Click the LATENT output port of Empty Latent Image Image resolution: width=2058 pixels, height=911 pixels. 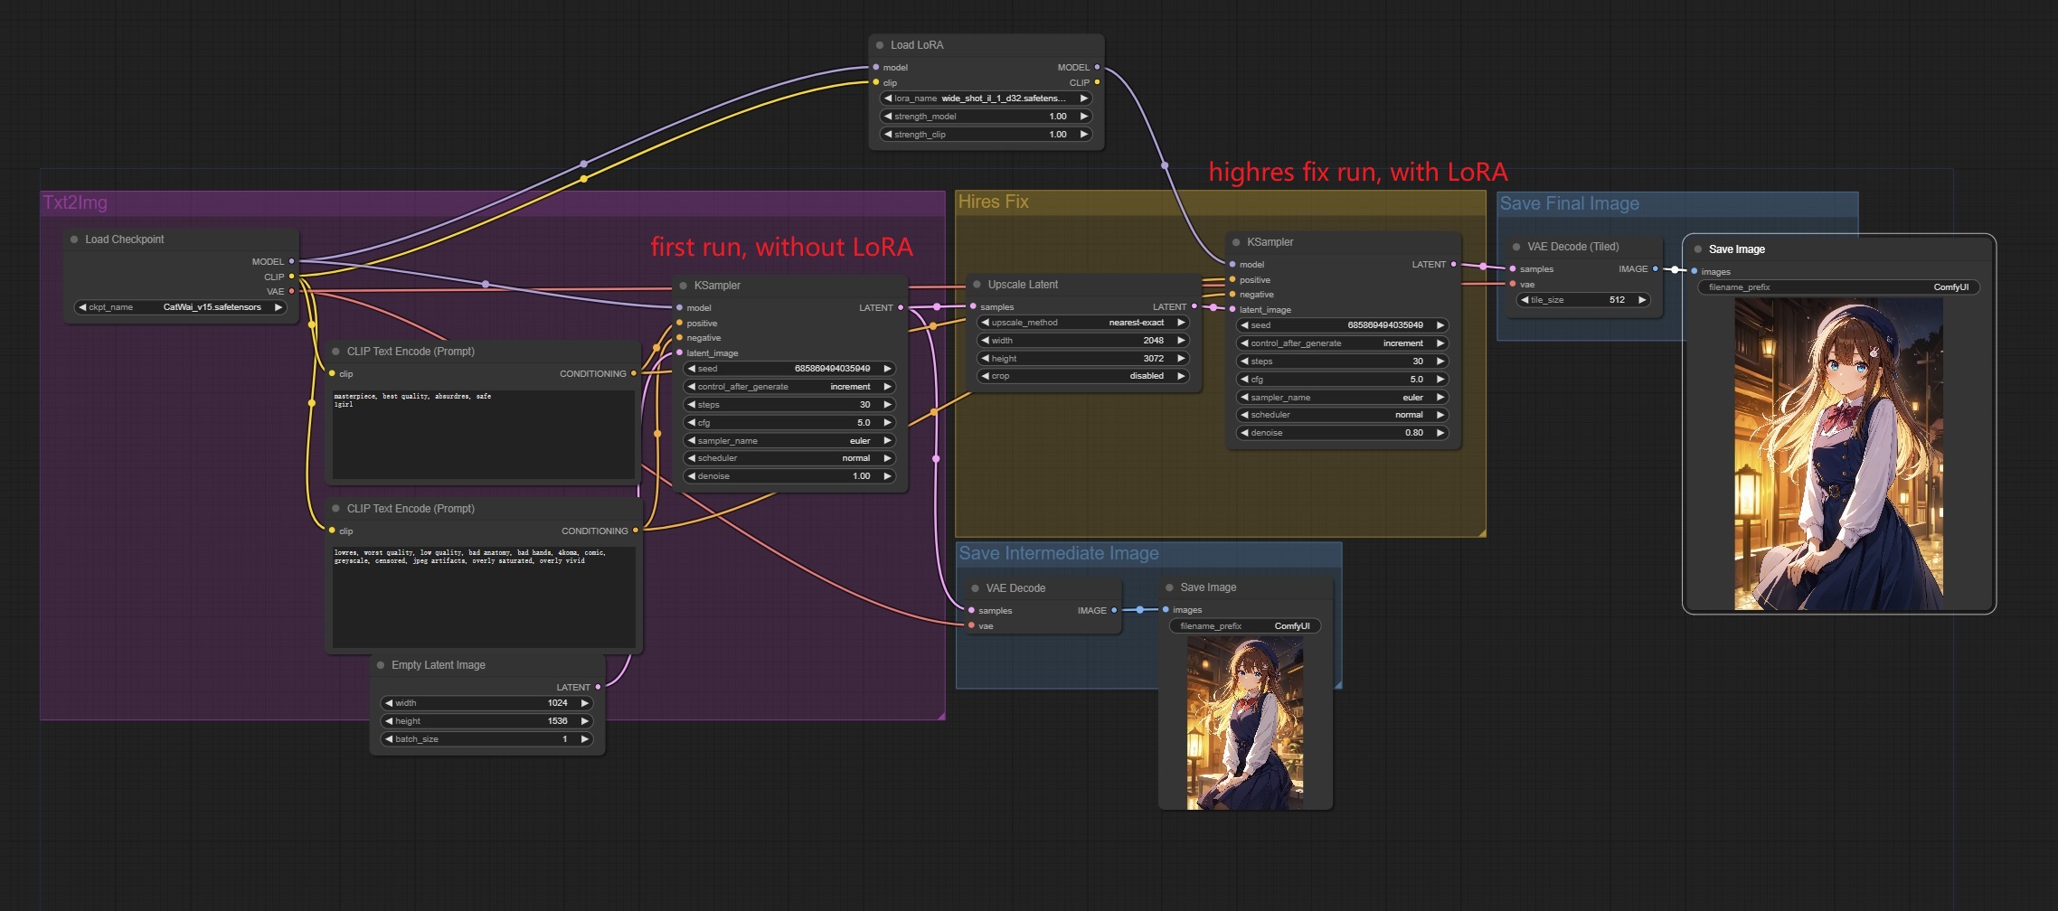(598, 687)
